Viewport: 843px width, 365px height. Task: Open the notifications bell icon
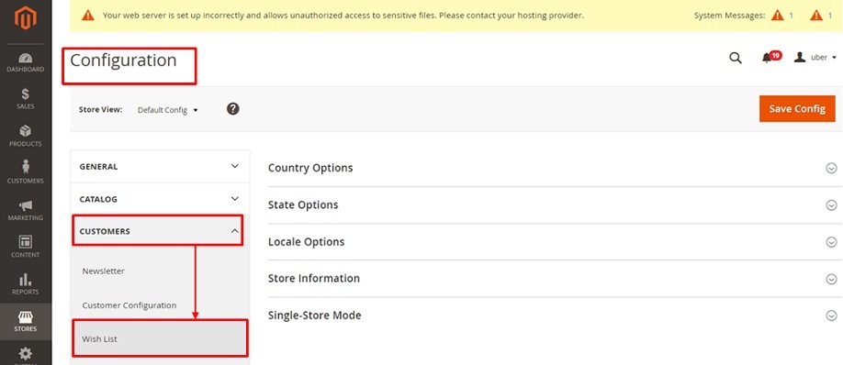tap(767, 58)
